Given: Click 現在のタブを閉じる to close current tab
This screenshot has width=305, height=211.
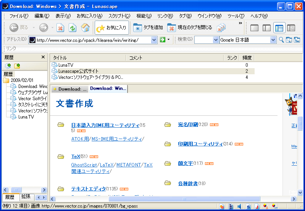Looking at the screenshot, I should [x=189, y=28].
